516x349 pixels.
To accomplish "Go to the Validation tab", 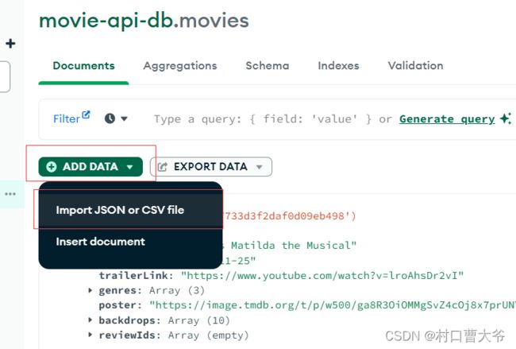I will [415, 65].
